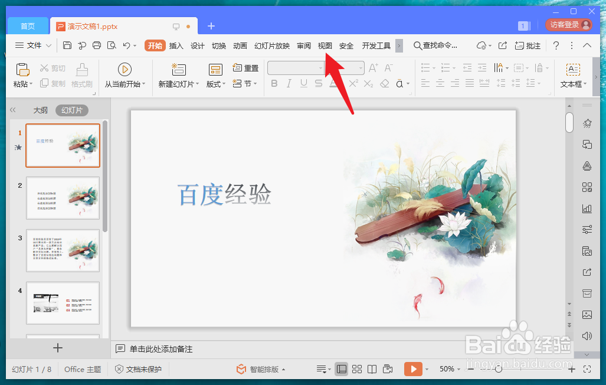Screen dimensions: 606x385
Task: Toggle Strikethrough formatting
Action: 319,83
